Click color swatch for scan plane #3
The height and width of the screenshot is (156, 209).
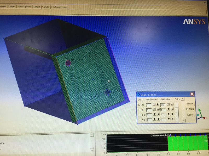[x=177, y=119]
